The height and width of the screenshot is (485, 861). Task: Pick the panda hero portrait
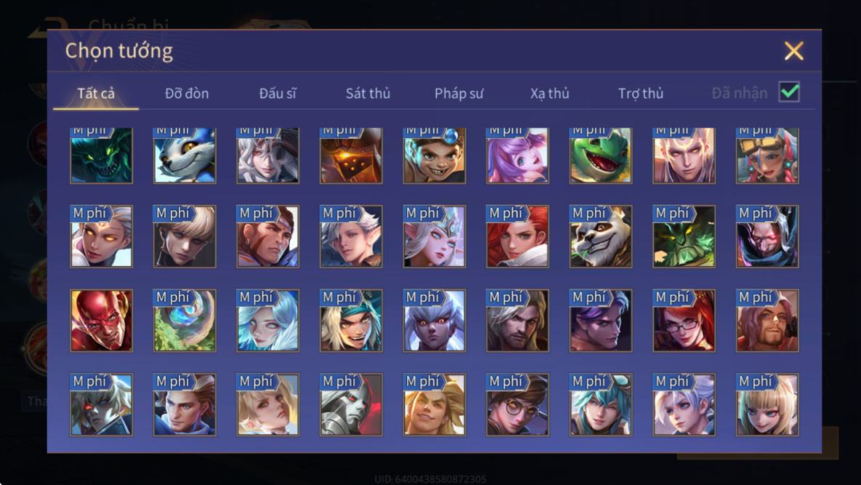click(600, 236)
